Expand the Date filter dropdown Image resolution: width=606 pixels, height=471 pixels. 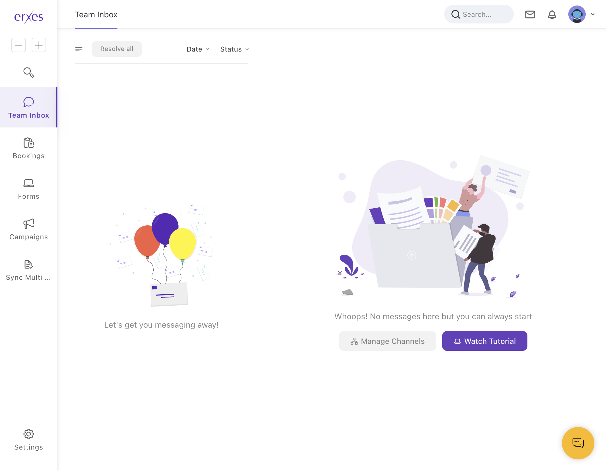tap(198, 49)
